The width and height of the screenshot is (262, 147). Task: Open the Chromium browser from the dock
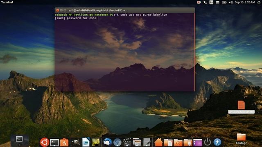[x=117, y=143]
